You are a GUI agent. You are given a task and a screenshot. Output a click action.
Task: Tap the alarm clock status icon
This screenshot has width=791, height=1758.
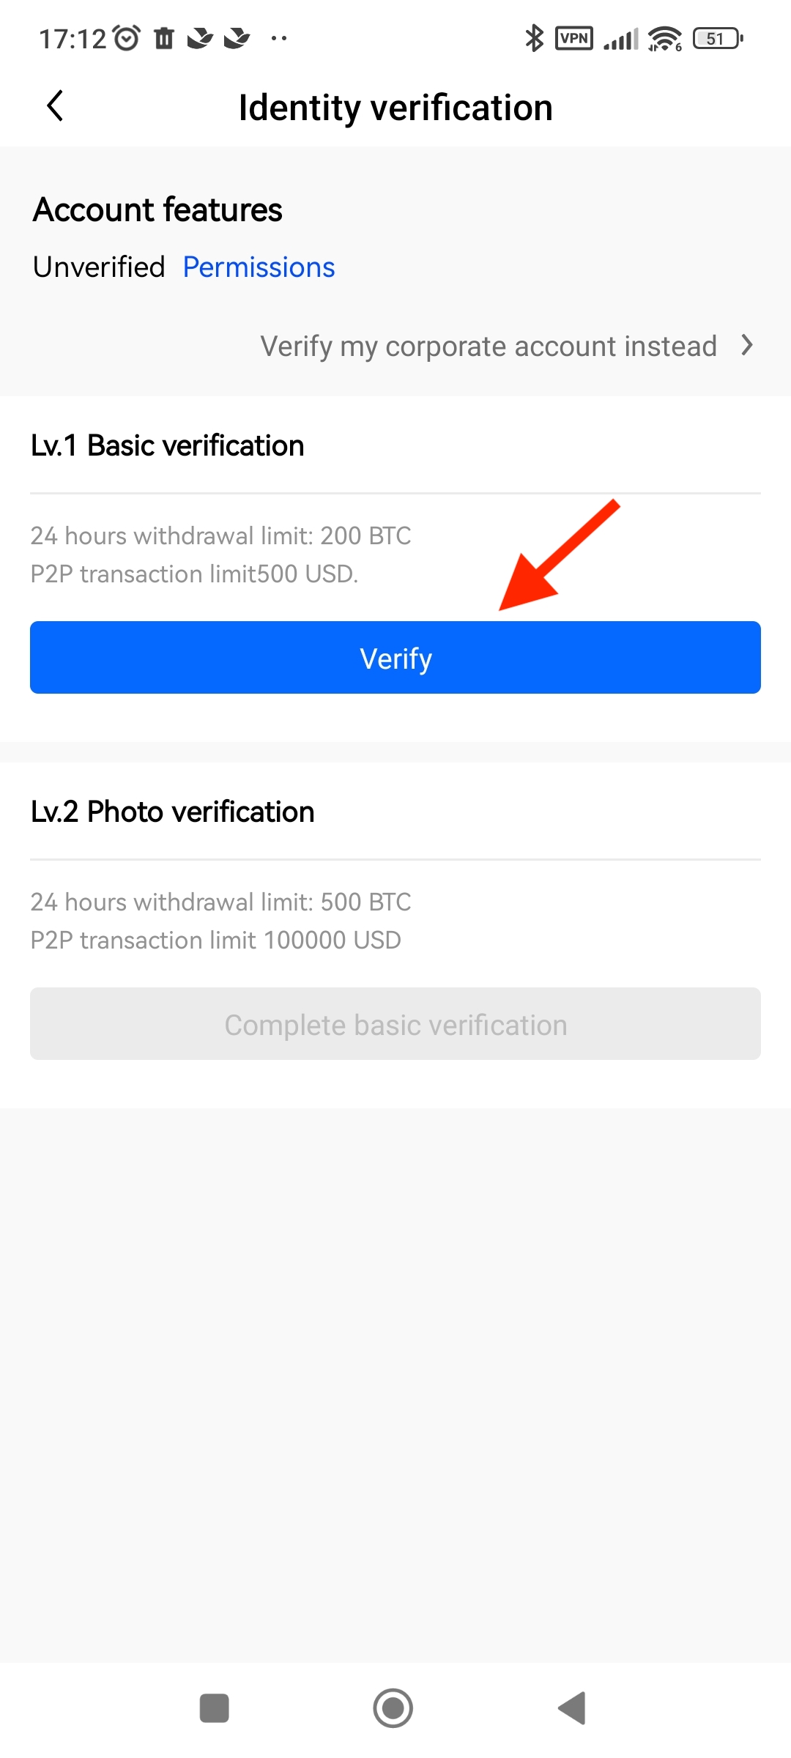tap(126, 38)
